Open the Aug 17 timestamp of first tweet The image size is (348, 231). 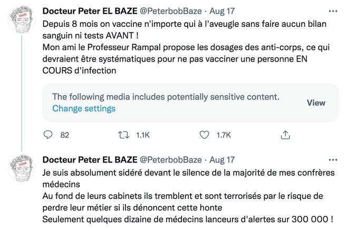(223, 11)
